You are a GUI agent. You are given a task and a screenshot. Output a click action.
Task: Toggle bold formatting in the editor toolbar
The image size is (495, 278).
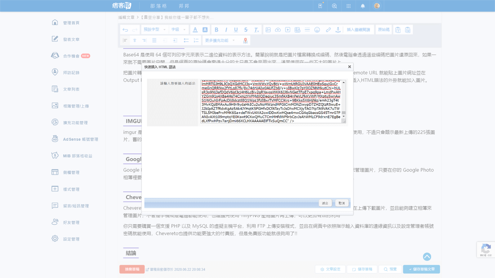coord(217,30)
